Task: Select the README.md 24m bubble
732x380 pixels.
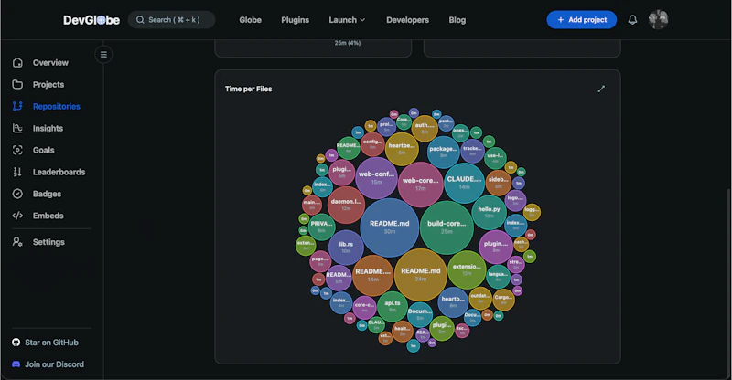Action: 421,275
